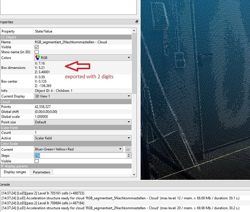
Task: Click the Steps spinbox arrows
Action: point(128,156)
